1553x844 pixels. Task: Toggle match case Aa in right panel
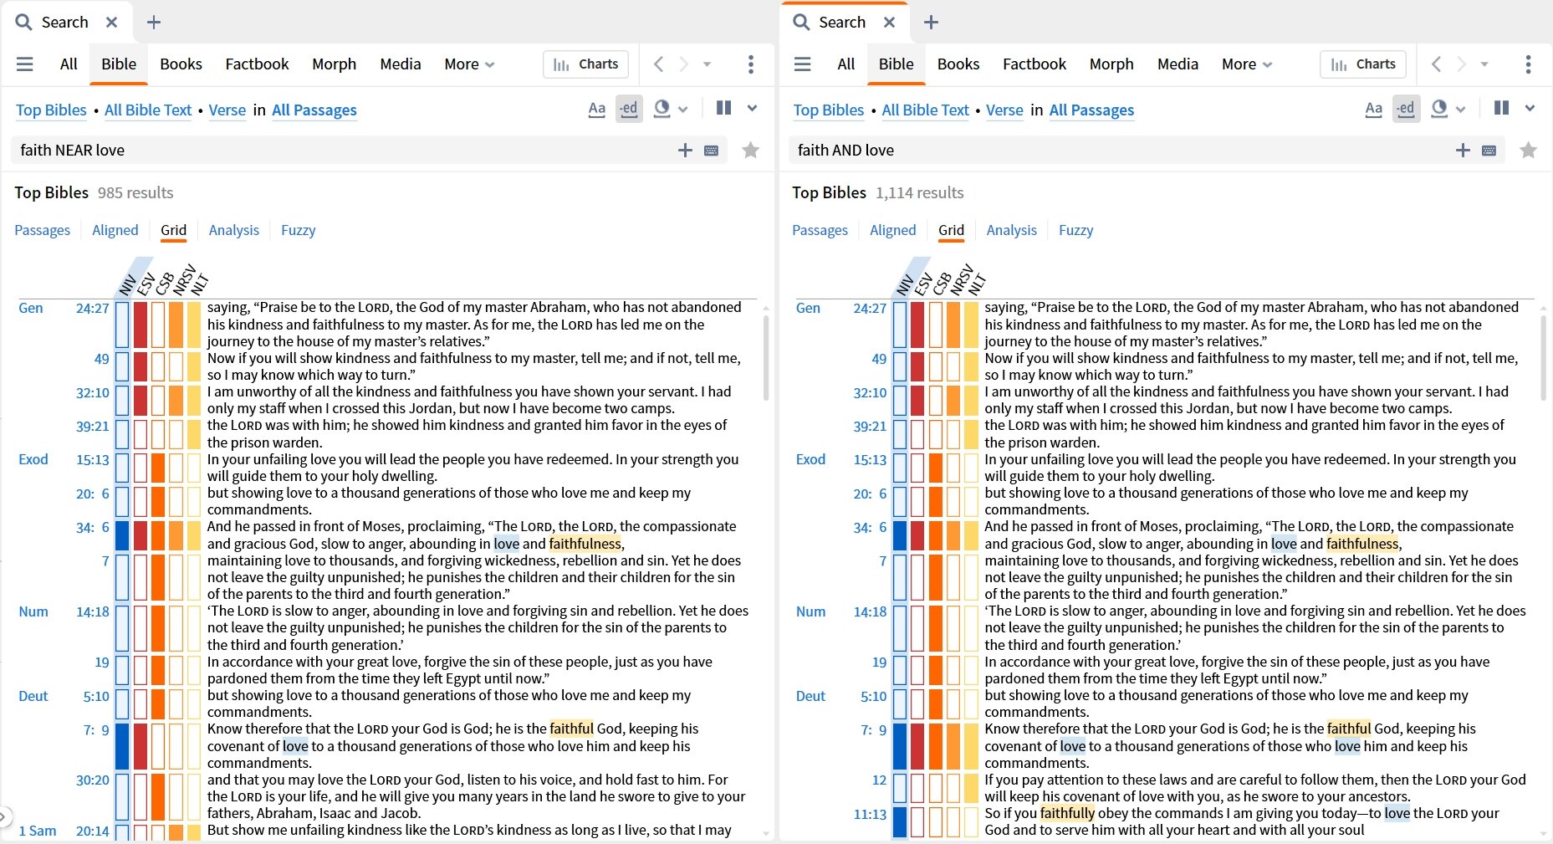1373,109
